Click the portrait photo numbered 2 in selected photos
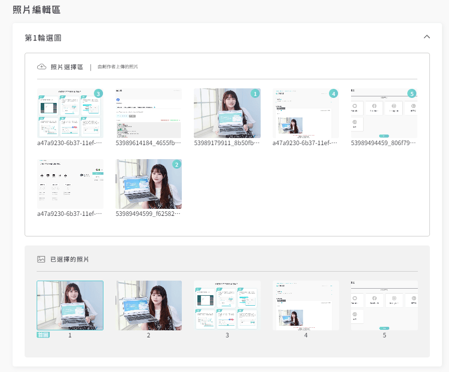 tap(148, 304)
